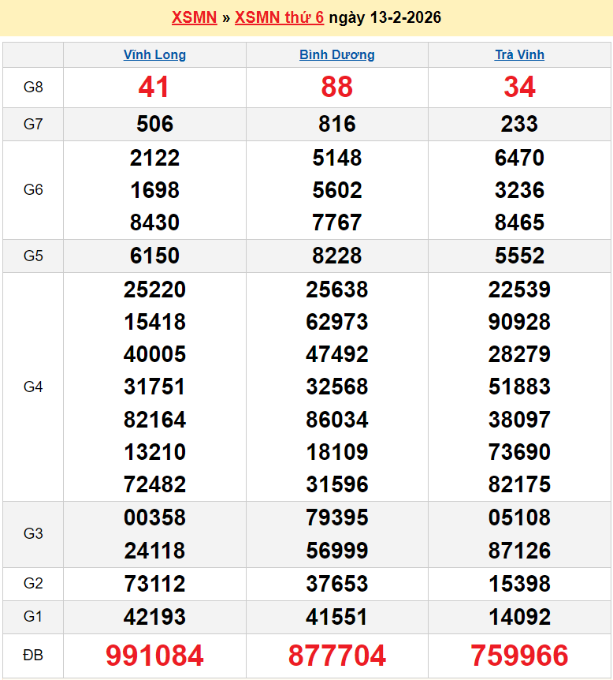The width and height of the screenshot is (613, 680).
Task: Click Vĩnh Long special prize 991084
Action: point(154,656)
